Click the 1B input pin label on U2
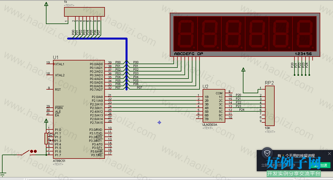333x180 pixels. (x=206, y=97)
